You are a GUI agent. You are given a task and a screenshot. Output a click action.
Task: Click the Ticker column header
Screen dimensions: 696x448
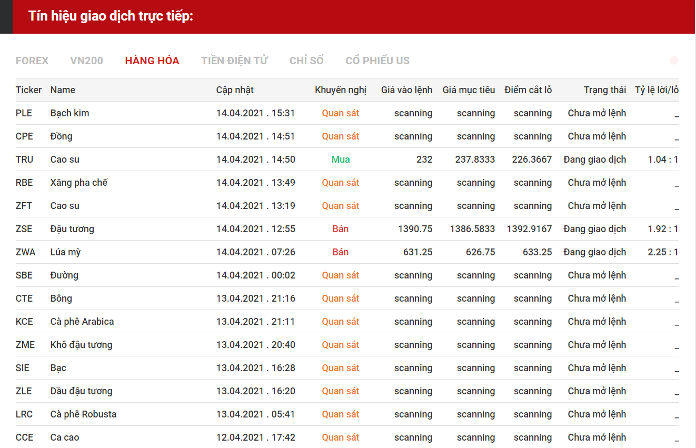(28, 90)
